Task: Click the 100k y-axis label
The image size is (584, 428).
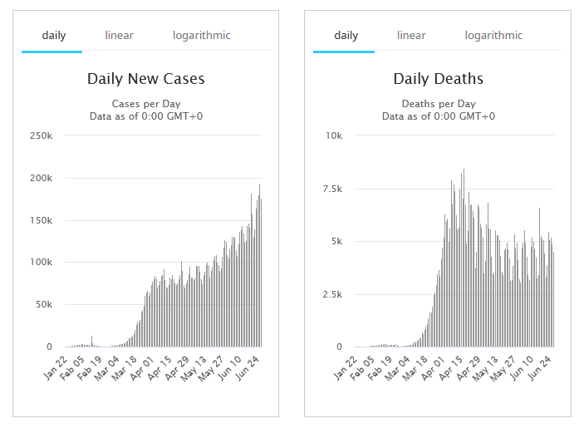Action: [40, 263]
